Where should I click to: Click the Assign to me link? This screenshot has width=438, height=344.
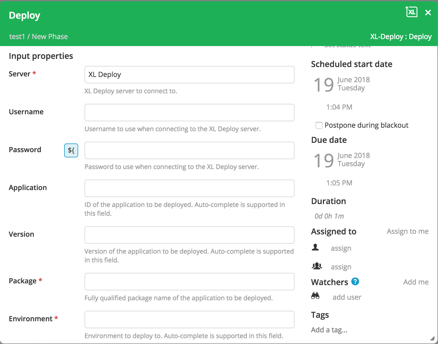[407, 231]
